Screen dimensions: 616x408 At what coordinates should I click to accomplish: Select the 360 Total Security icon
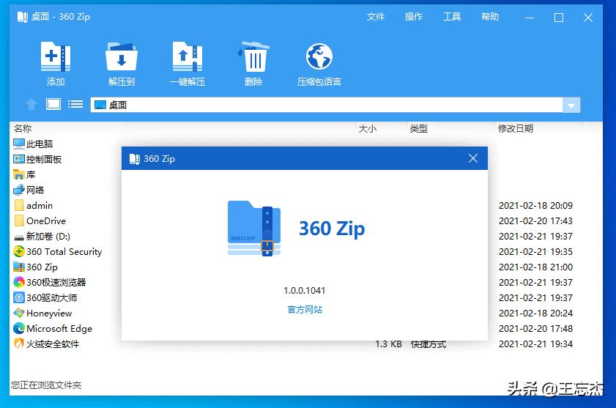point(19,251)
